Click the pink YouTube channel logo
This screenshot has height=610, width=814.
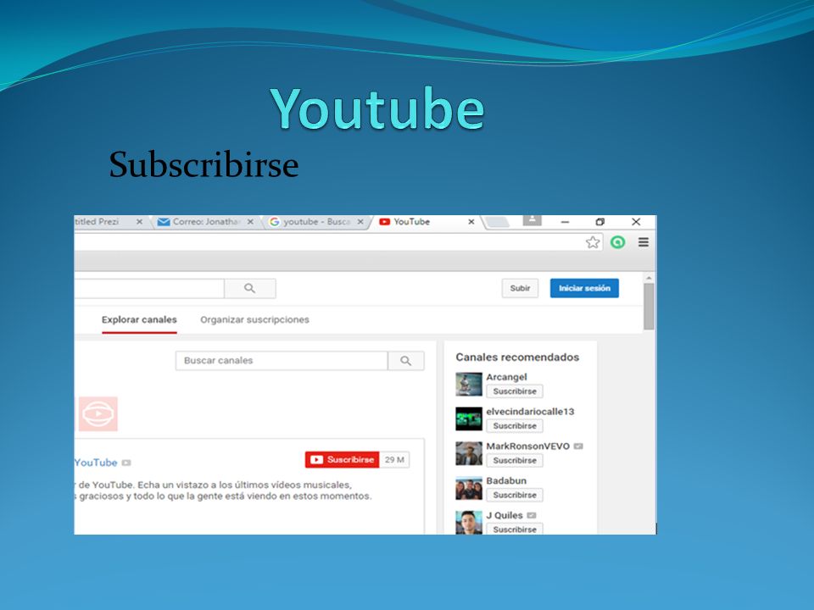click(98, 414)
